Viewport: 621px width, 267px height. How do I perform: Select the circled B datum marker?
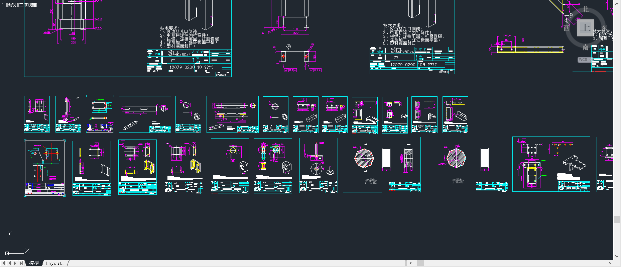point(289,47)
